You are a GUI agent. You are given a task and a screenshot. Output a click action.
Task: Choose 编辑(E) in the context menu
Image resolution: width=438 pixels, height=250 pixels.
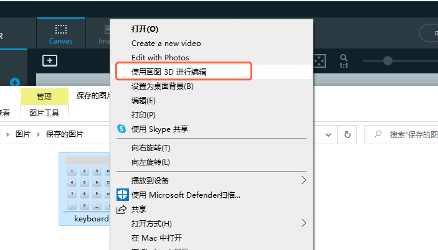click(143, 100)
